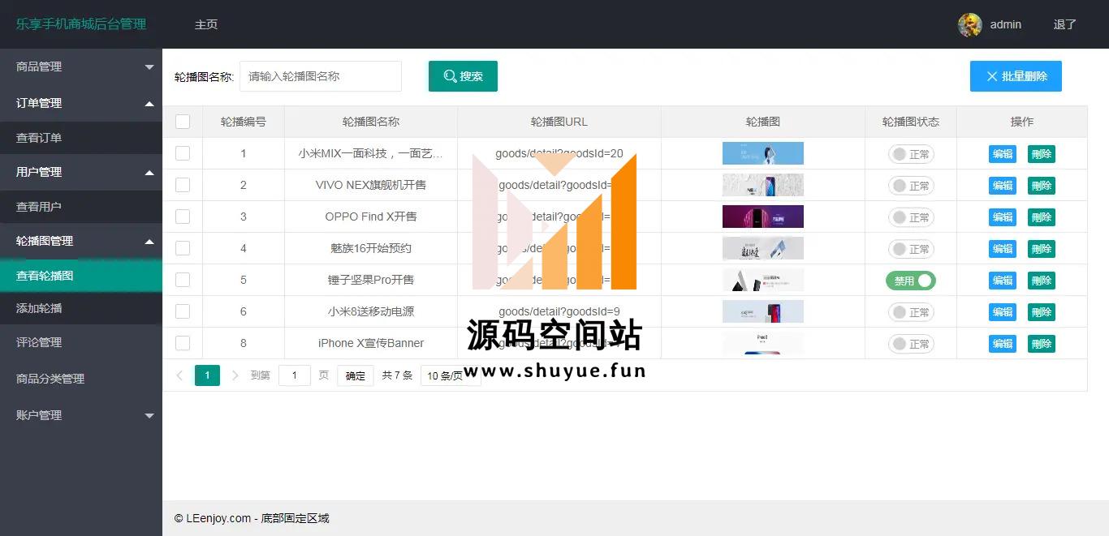This screenshot has width=1109, height=536.
Task: Open 查看订单 in the sidebar
Action: 81,138
